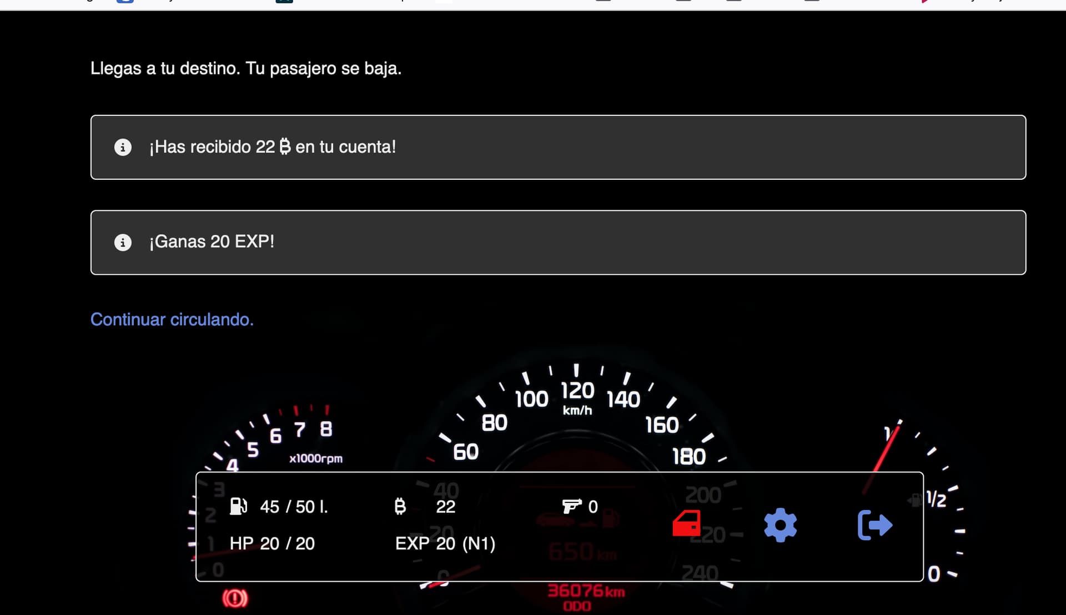
Task: Click the 120 km/h mark on the speedometer
Action: tap(577, 391)
